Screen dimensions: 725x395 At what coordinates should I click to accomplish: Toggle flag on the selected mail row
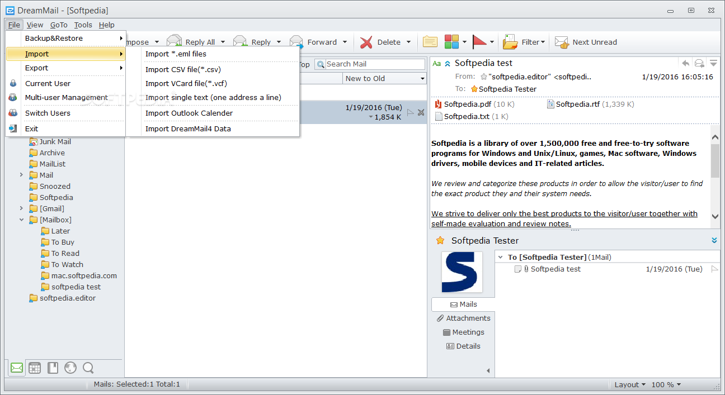(410, 112)
